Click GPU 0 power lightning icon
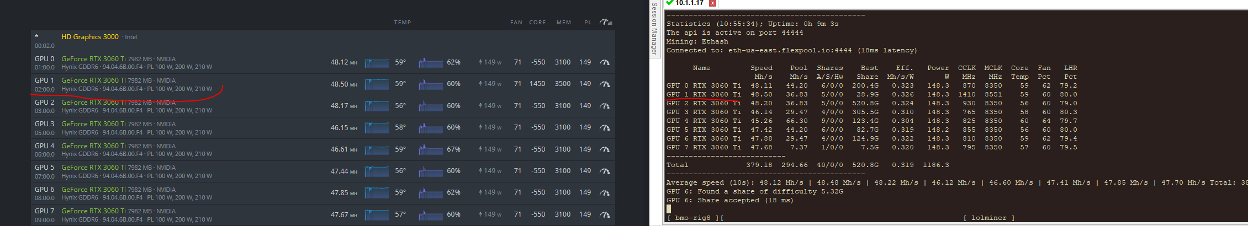The image size is (1248, 226). tap(480, 62)
